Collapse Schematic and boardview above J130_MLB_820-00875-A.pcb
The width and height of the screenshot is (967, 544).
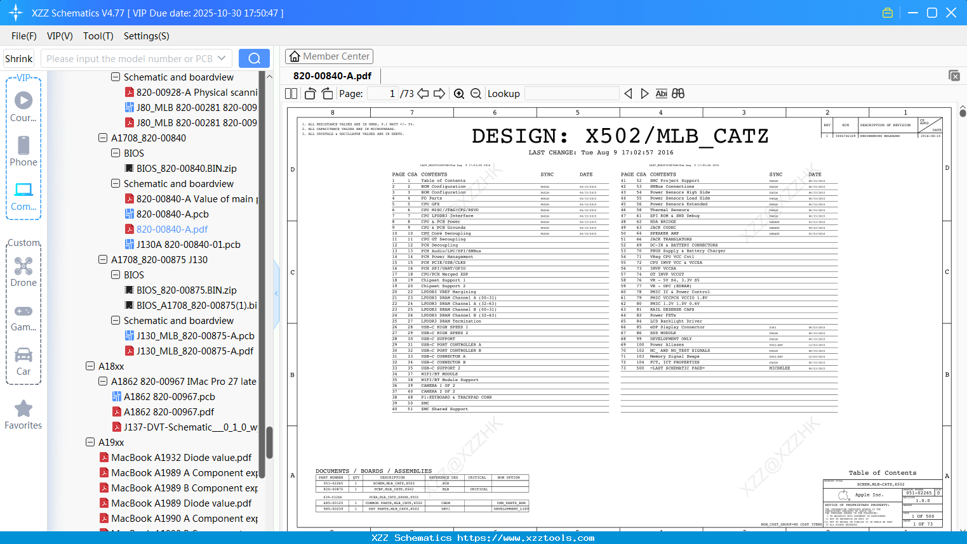coord(116,321)
